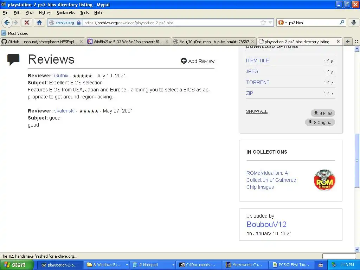Viewport: 360px width, 270px height.
Task: Click the page scrollbar up arrow
Action: [357, 49]
